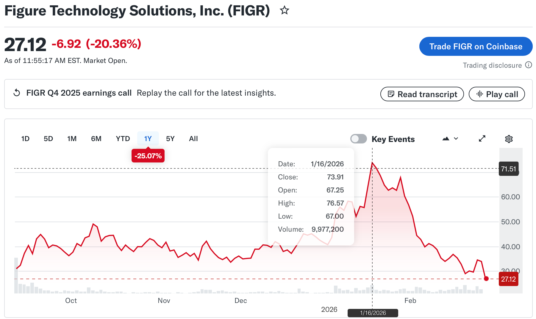This screenshot has width=536, height=319.
Task: Click the replay icon beside earnings call text
Action: tap(17, 93)
